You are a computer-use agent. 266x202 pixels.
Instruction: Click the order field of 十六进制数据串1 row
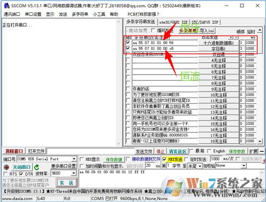[242, 43]
